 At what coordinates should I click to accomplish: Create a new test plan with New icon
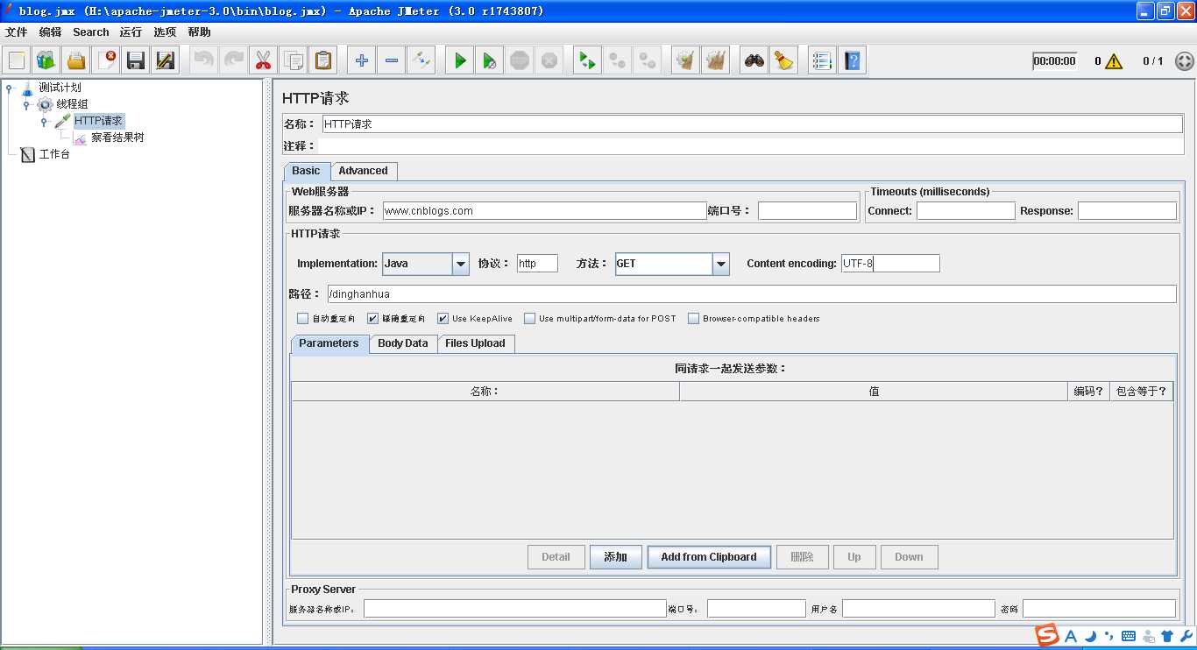tap(17, 60)
